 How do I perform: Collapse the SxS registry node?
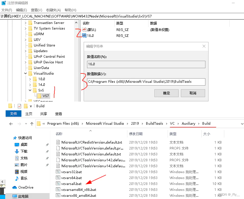click(30, 90)
